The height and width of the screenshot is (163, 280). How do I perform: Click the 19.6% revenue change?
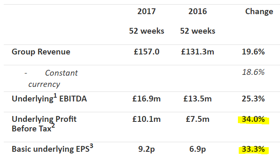(253, 52)
